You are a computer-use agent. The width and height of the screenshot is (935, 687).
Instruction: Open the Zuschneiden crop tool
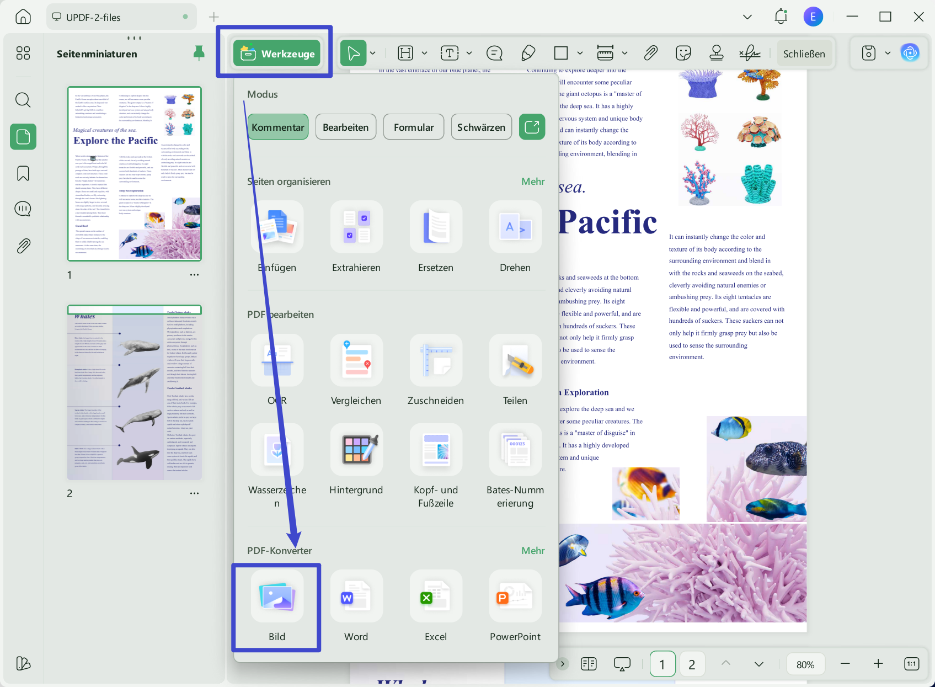(436, 370)
